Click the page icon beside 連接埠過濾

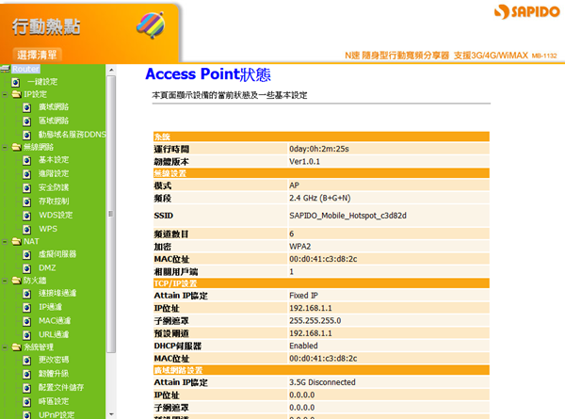click(26, 294)
